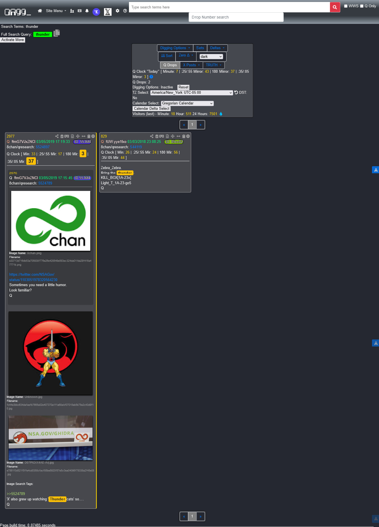This screenshot has height=527, width=379.
Task: Enable the Q Only checkbox
Action: click(362, 6)
